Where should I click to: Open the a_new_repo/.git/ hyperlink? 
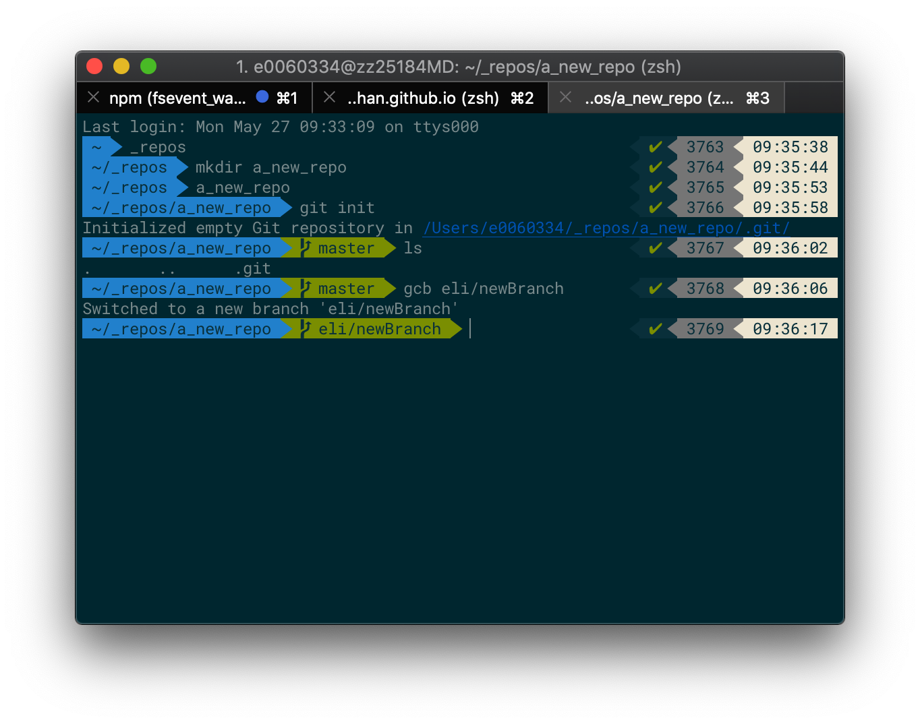(606, 228)
